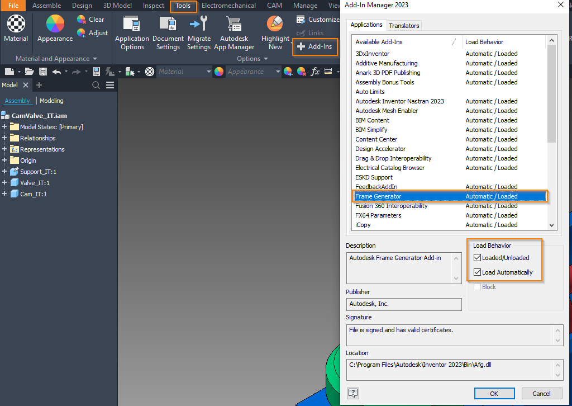Open the Translators tab in Add-In Manager
This screenshot has height=406, width=572.
click(404, 26)
